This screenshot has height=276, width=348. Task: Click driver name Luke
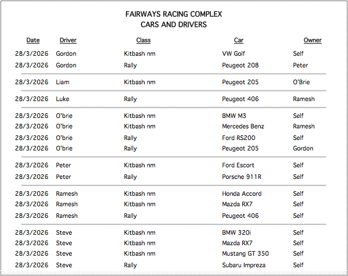63,99
